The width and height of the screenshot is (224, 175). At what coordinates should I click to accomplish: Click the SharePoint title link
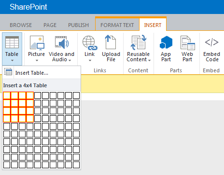pos(28,7)
